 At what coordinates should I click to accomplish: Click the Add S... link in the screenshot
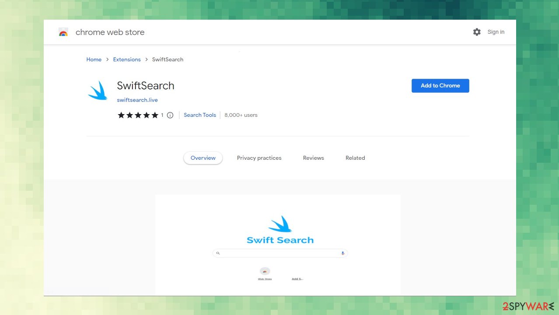pyautogui.click(x=297, y=278)
